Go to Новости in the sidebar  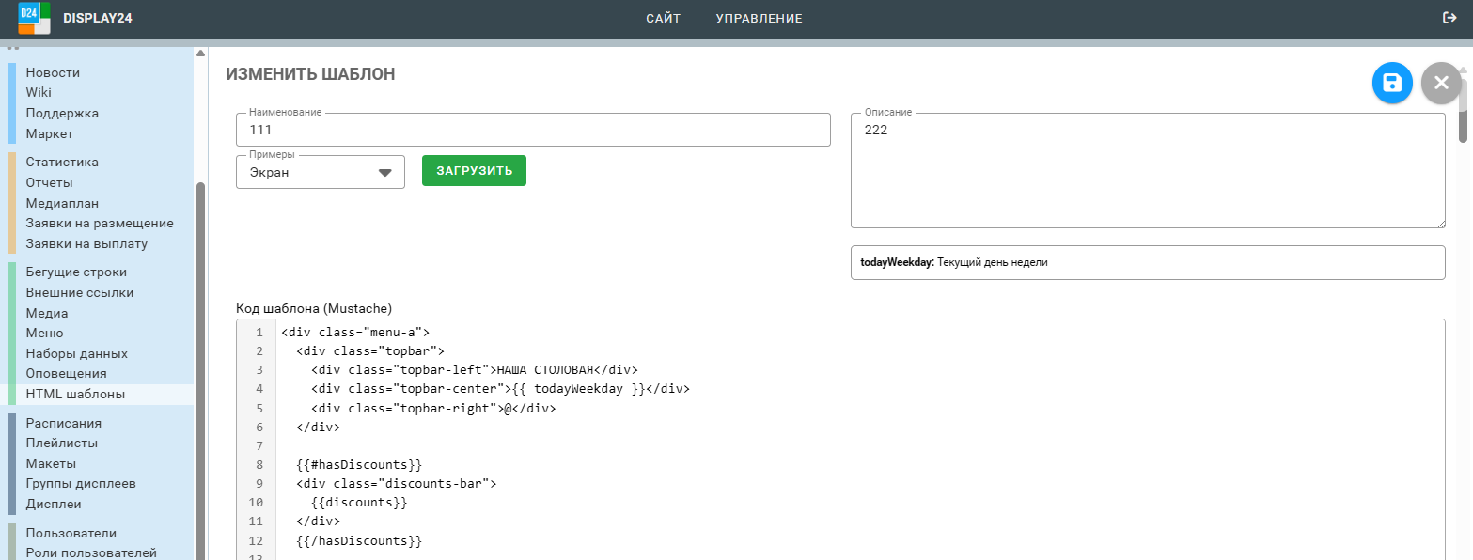click(53, 72)
